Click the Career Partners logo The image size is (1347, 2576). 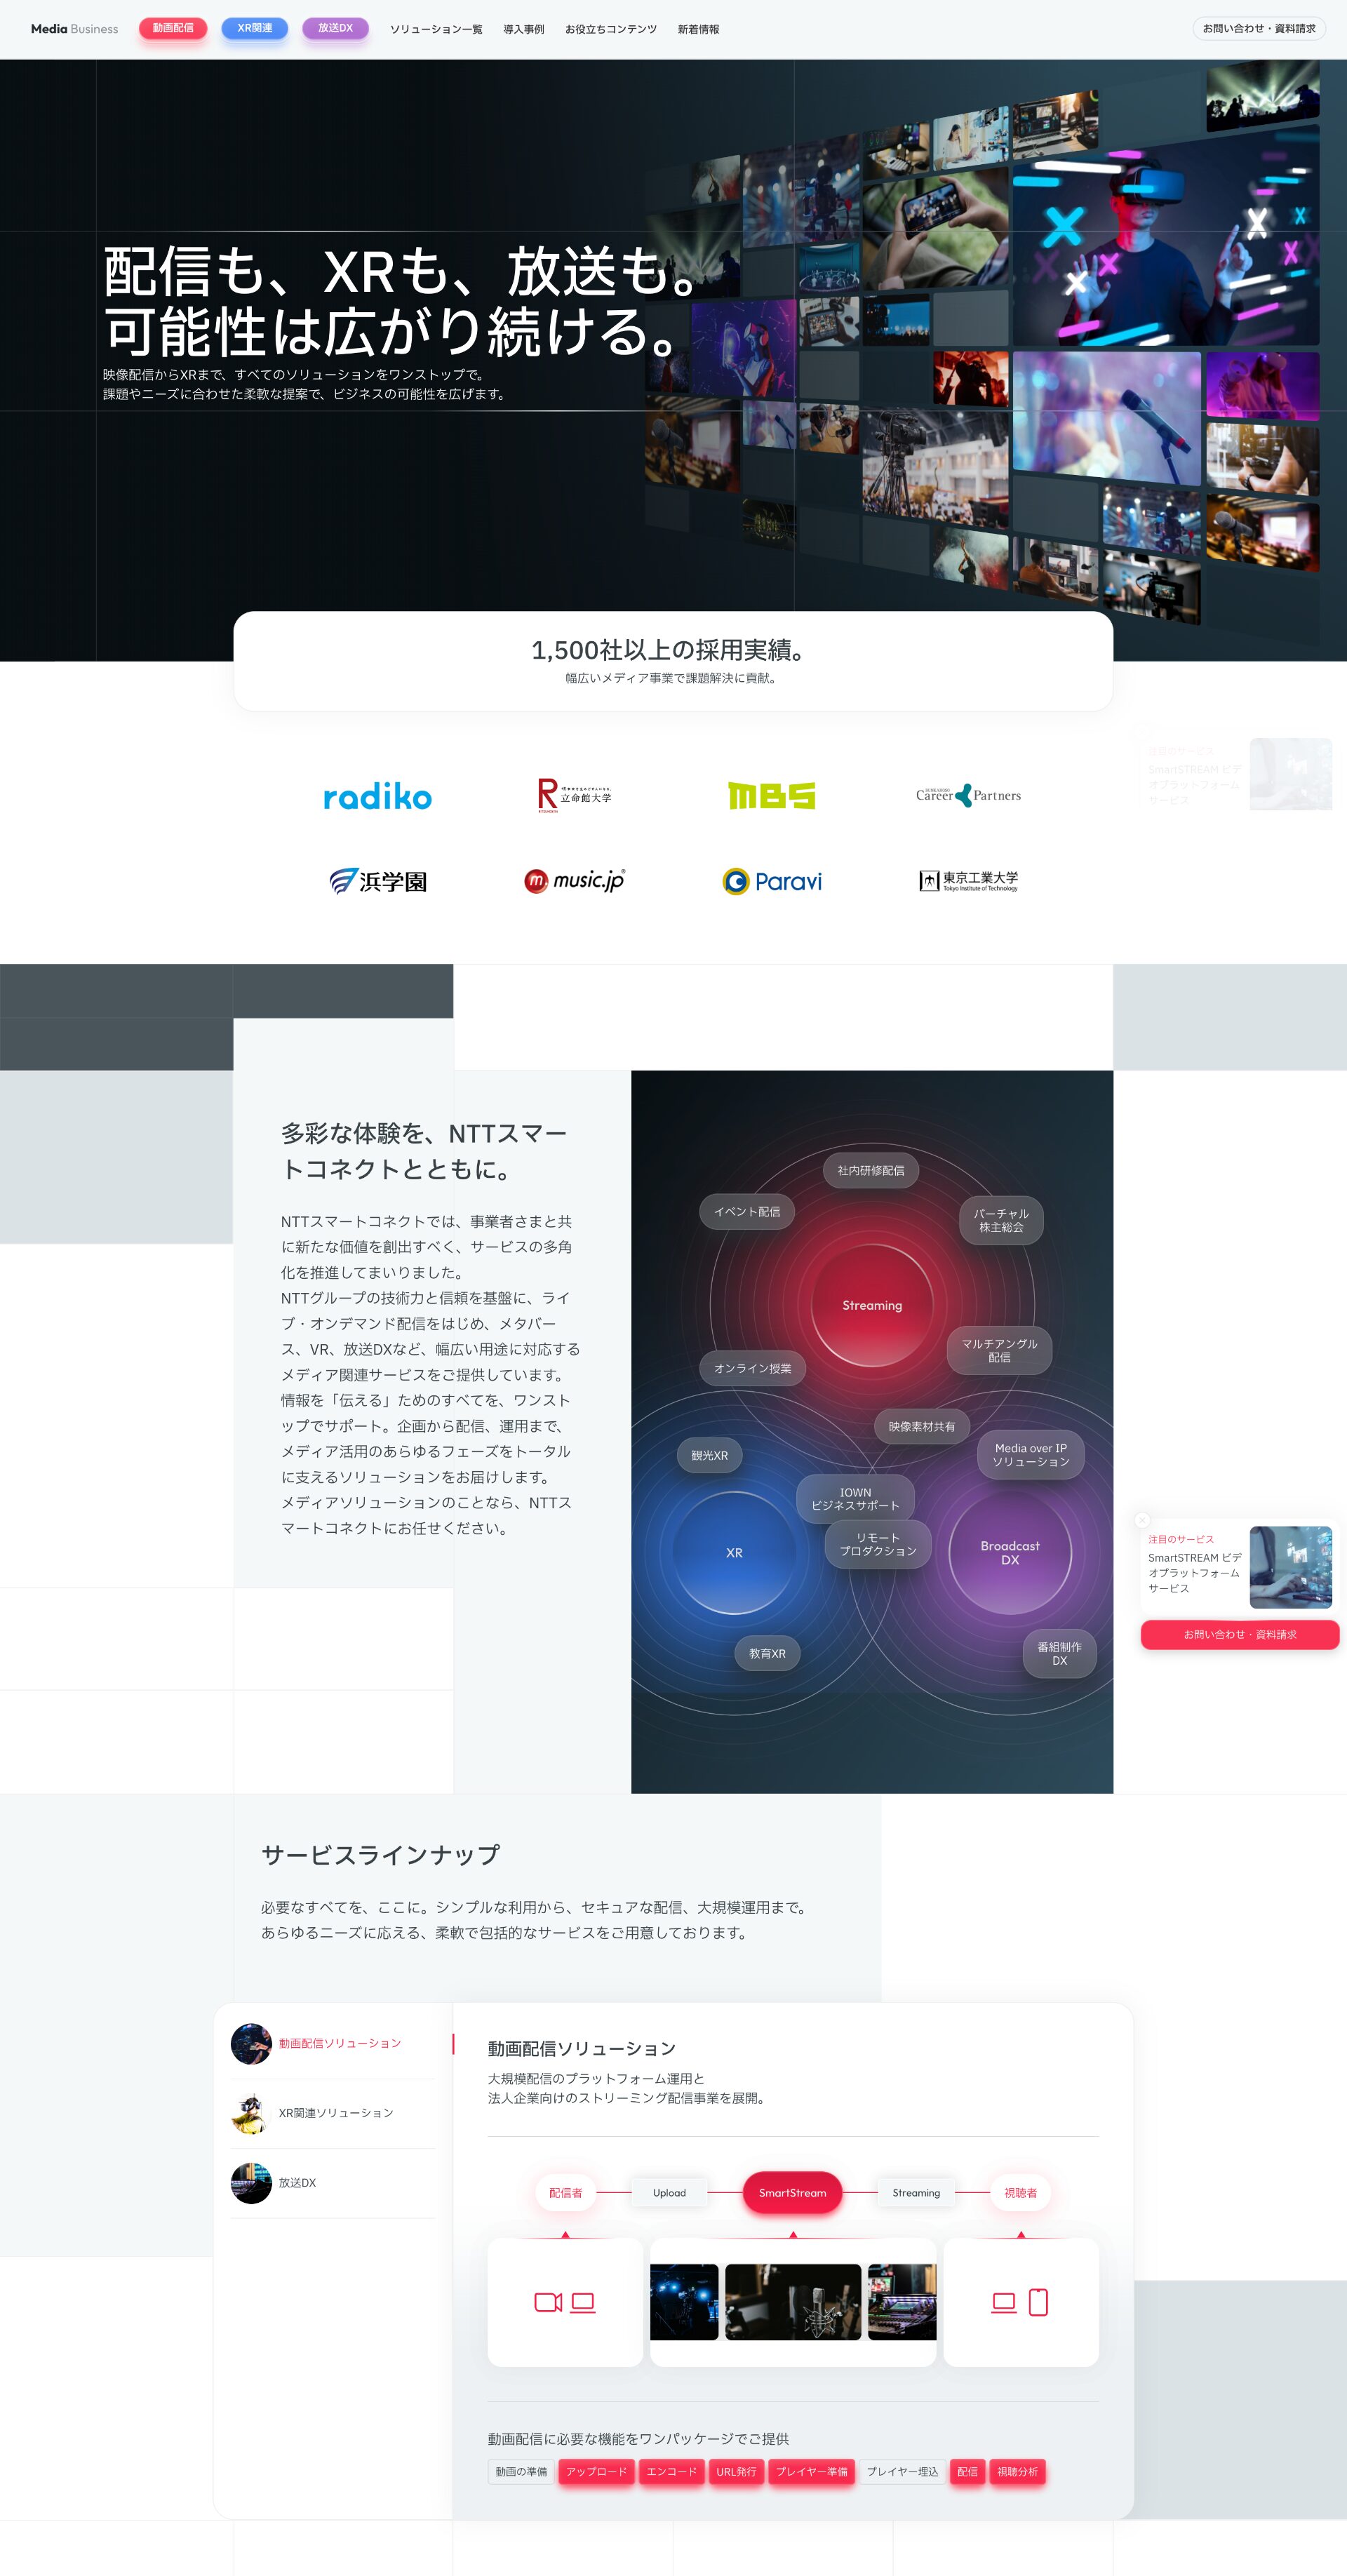point(968,796)
